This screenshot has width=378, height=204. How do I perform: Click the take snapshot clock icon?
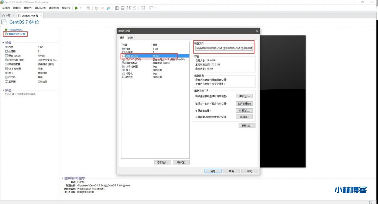coord(97,8)
